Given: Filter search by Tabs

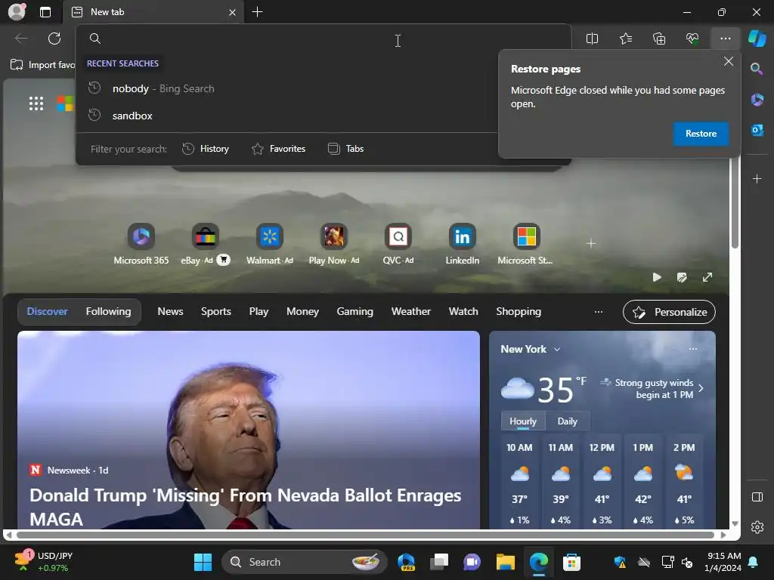Looking at the screenshot, I should pos(345,149).
